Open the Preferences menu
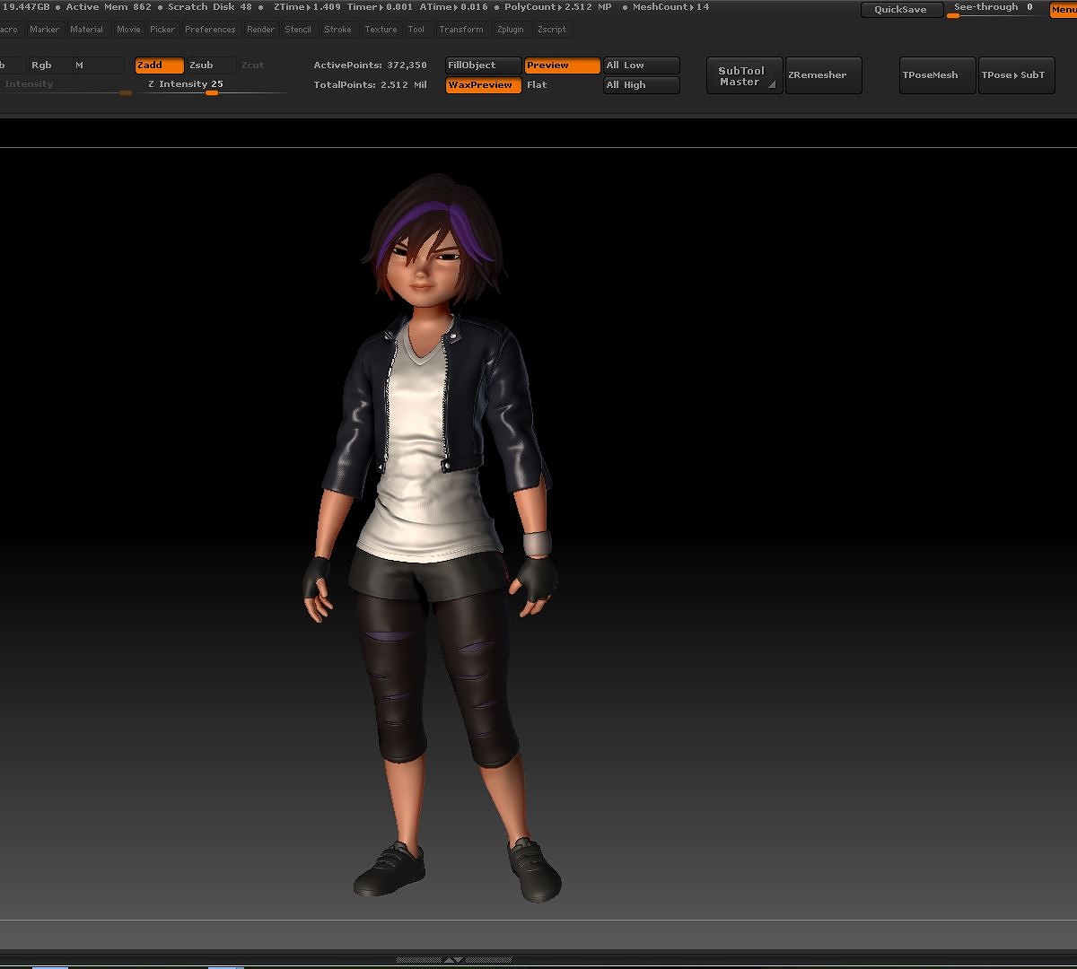Viewport: 1077px width, 969px height. pyautogui.click(x=210, y=30)
